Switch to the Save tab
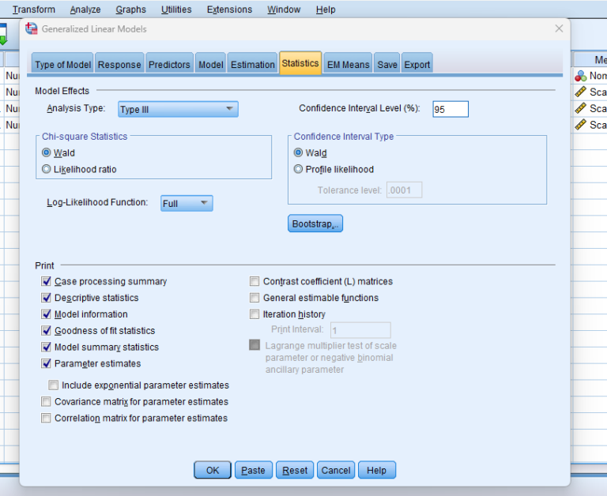The image size is (607, 496). [387, 64]
